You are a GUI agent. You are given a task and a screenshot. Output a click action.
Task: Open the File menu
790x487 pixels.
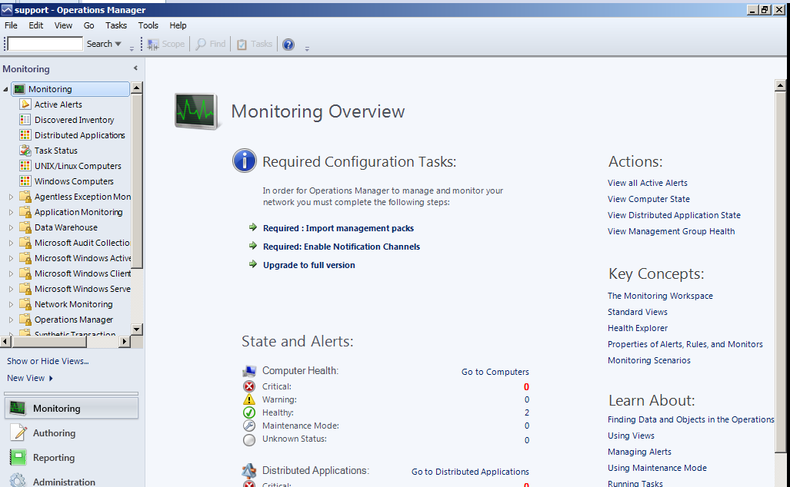coord(11,25)
